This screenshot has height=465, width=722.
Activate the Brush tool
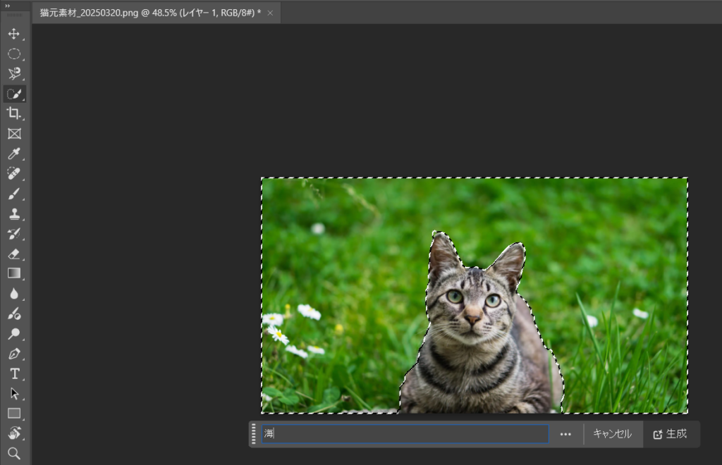tap(14, 194)
